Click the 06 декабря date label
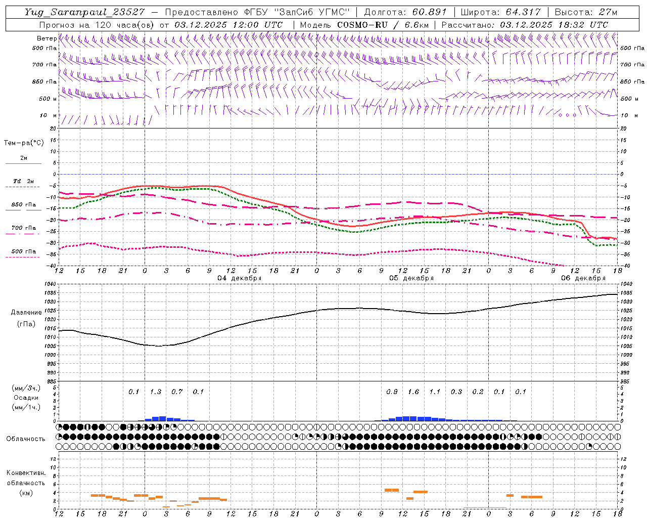Image resolution: width=647 pixels, height=518 pixels. click(583, 278)
